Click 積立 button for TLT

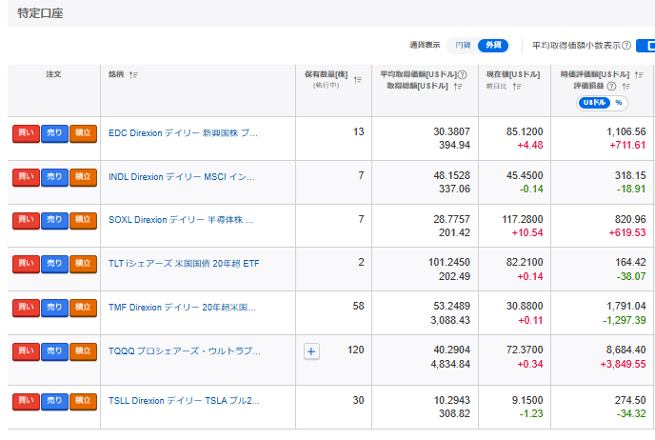83,264
